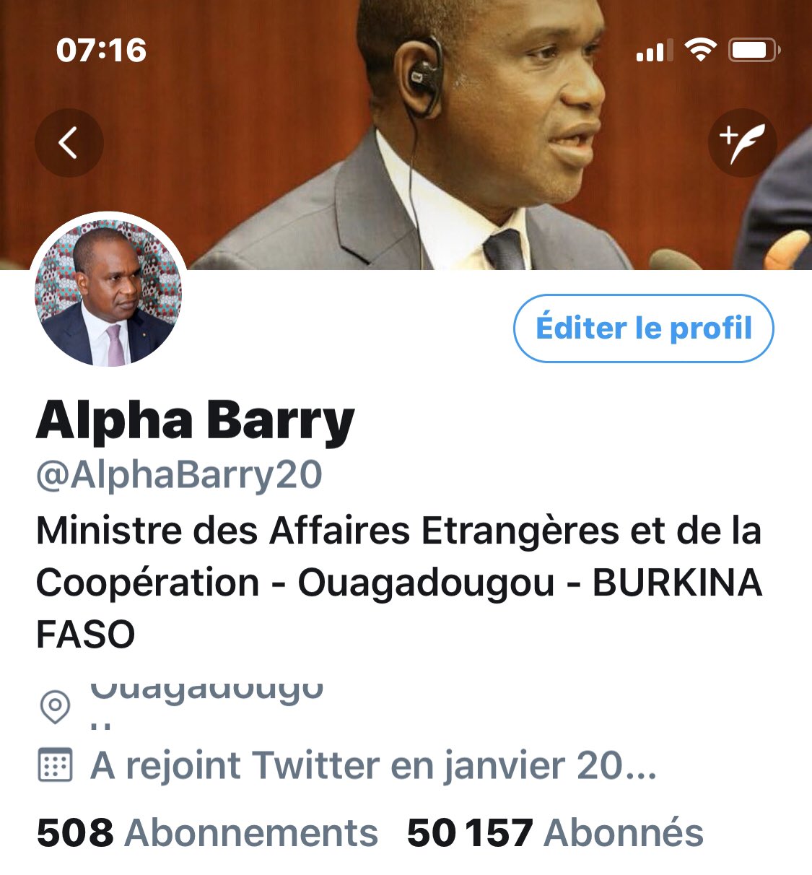This screenshot has width=812, height=875.
Task: Tap the battery indicator icon
Action: point(754,51)
